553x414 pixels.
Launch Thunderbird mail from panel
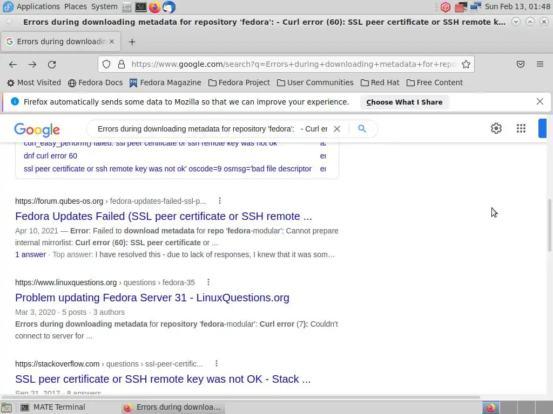click(169, 6)
